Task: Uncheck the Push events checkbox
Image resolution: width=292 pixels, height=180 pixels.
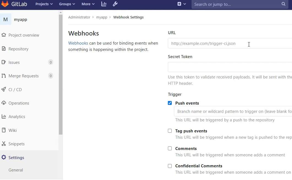Action: (170, 103)
